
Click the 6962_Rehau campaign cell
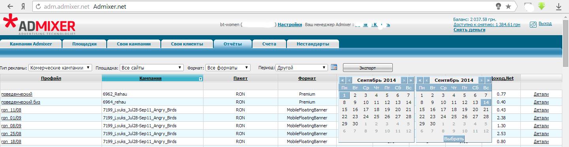click(153, 94)
